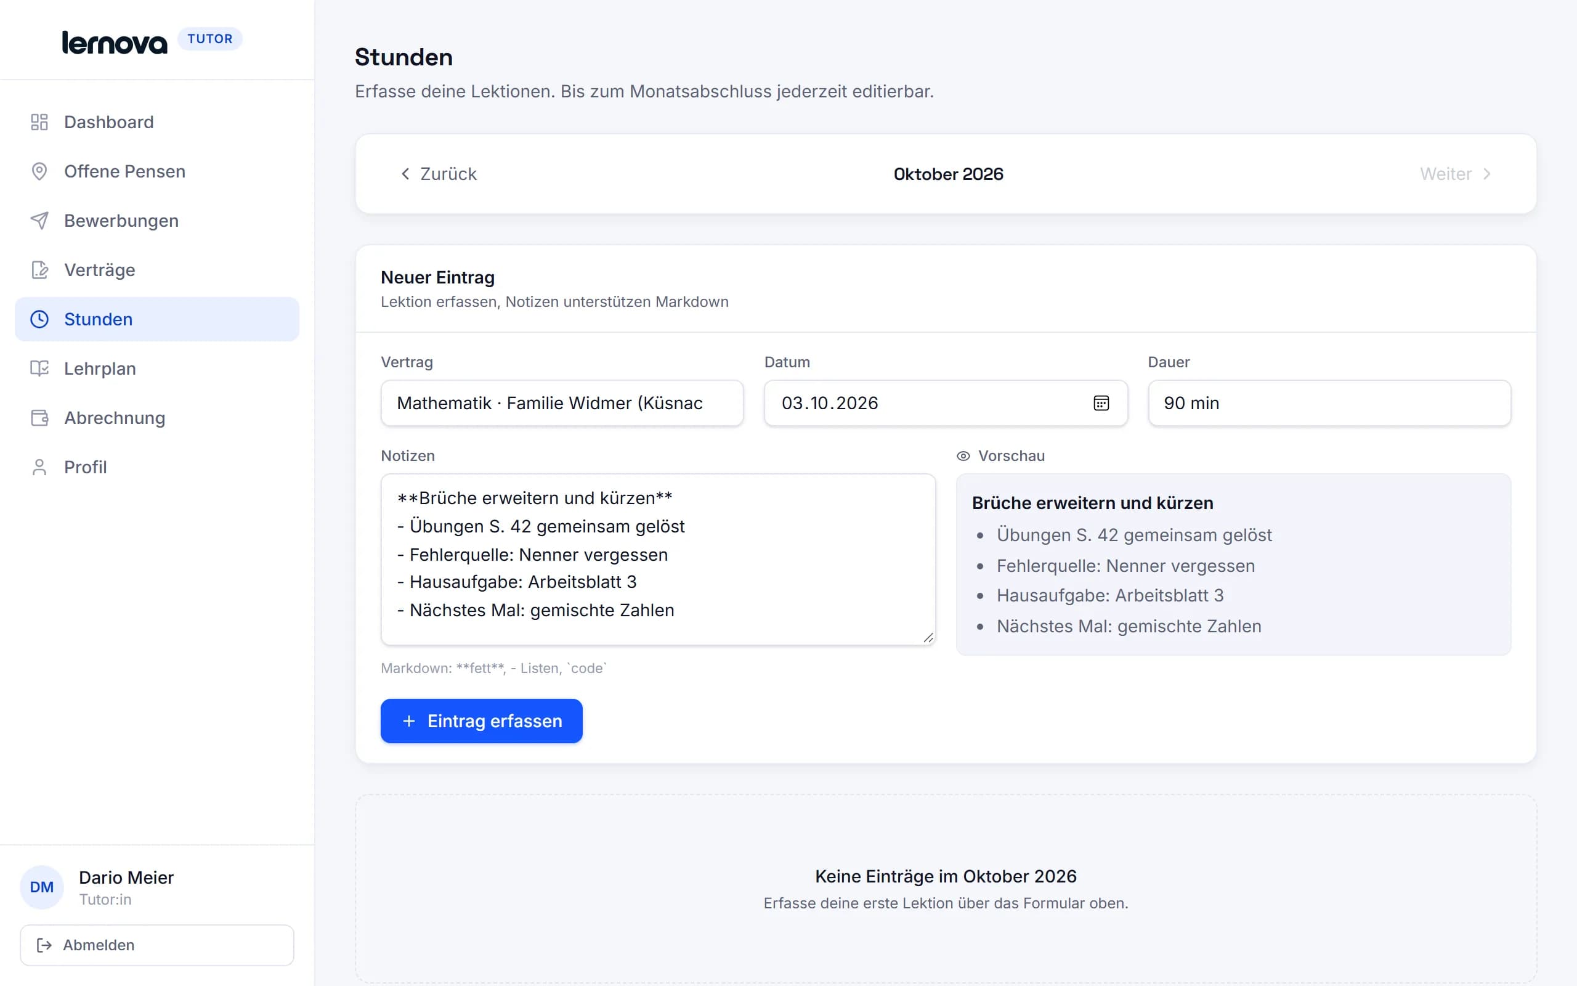Viewport: 1577px width, 986px height.
Task: Click the Dashboard grid icon
Action: [x=39, y=122]
